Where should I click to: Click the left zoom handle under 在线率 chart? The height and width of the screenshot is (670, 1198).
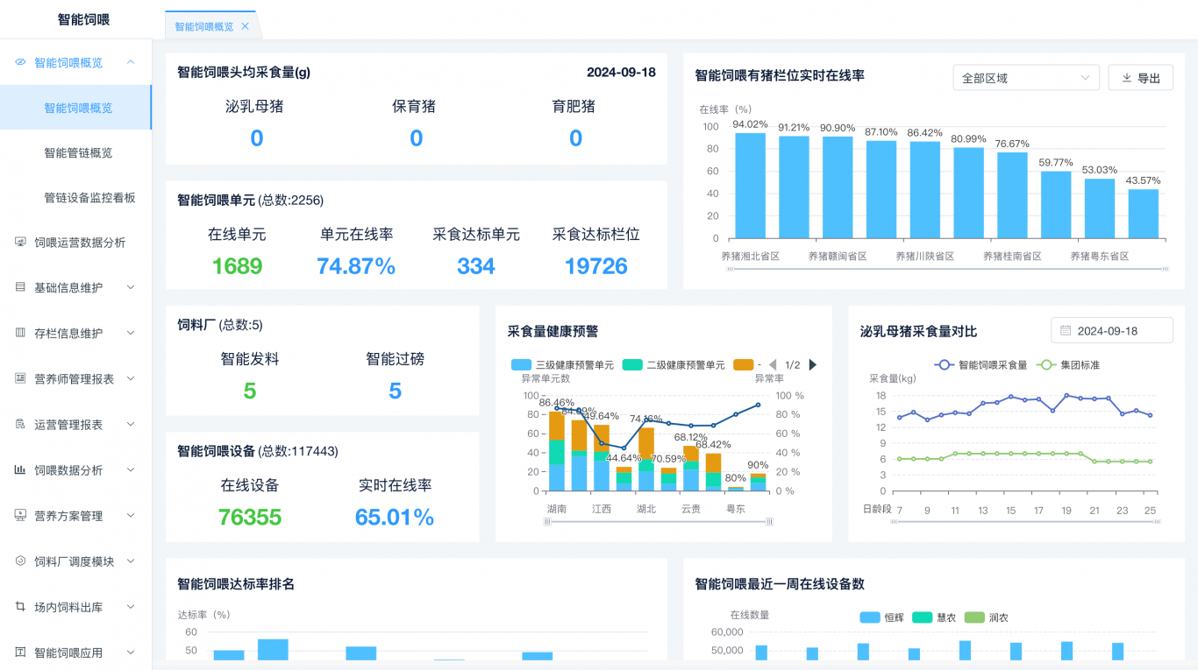point(731,269)
